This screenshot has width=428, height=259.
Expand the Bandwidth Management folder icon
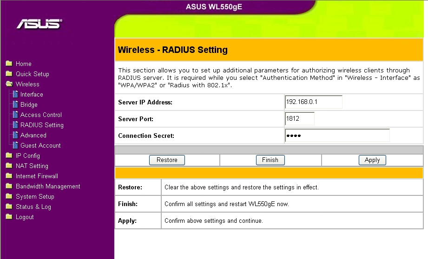click(9, 186)
